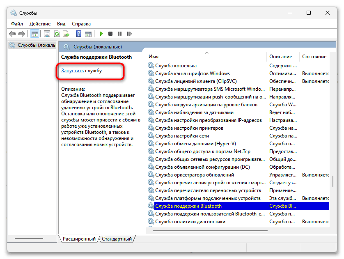Open the Действие menu
Screen dimensions: 344x259
pyautogui.click(x=40, y=24)
